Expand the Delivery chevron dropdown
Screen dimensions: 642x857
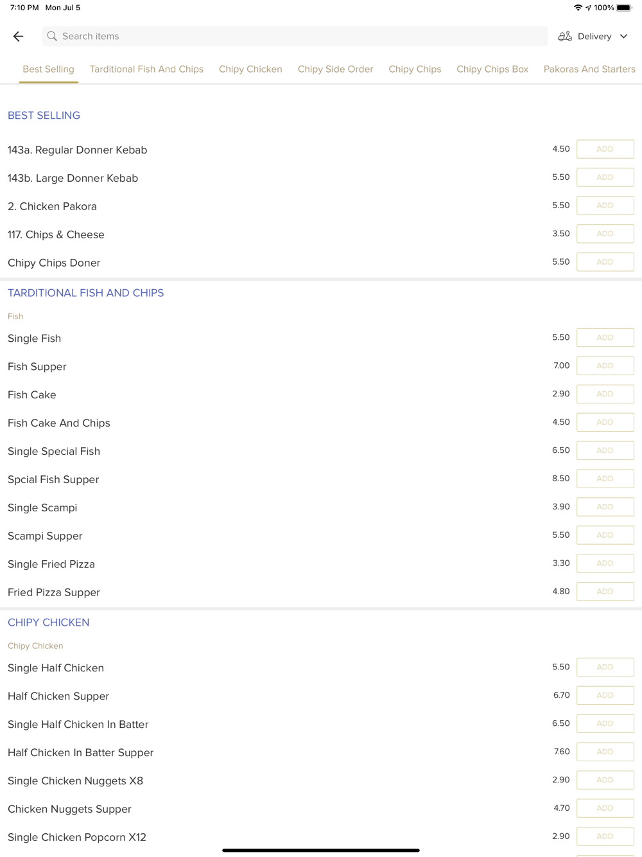pyautogui.click(x=623, y=37)
